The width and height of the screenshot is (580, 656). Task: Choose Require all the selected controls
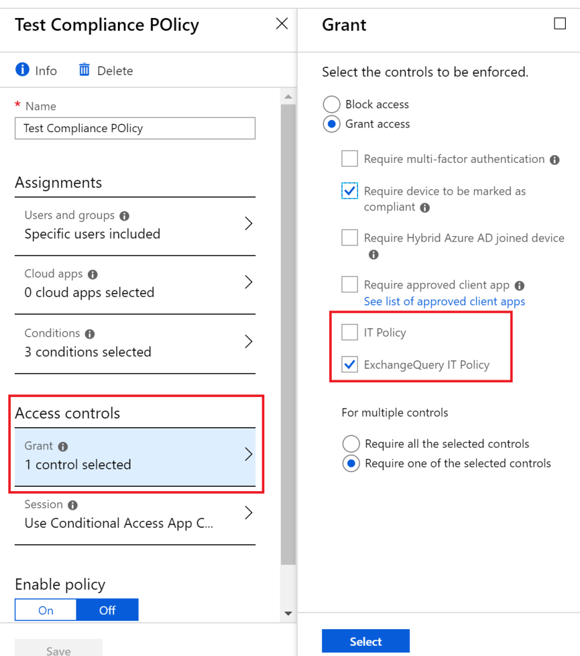tap(351, 443)
